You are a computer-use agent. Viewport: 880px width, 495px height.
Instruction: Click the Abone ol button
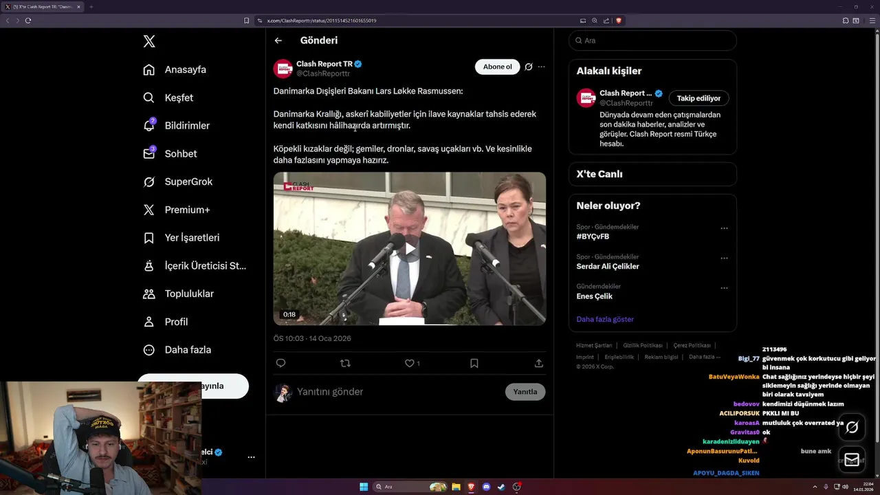pyautogui.click(x=497, y=67)
